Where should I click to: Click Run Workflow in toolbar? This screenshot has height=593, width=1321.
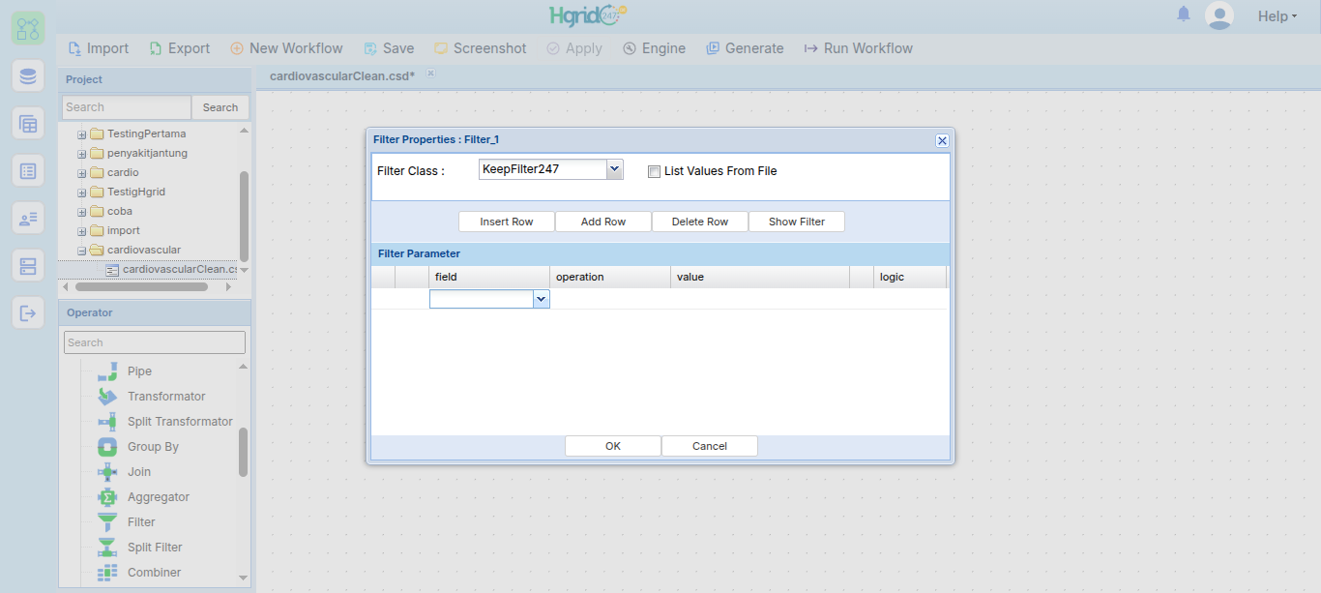coord(858,48)
